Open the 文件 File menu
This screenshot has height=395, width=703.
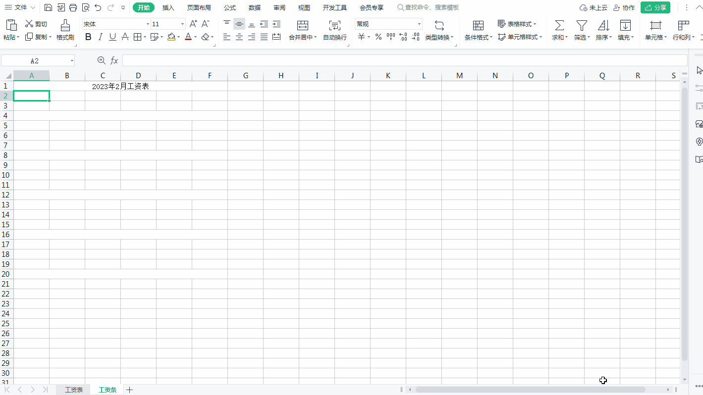[20, 7]
